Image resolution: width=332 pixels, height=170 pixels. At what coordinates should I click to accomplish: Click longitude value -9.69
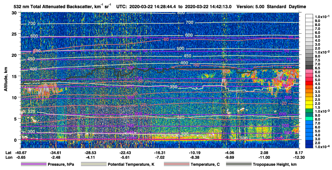(x=230, y=158)
